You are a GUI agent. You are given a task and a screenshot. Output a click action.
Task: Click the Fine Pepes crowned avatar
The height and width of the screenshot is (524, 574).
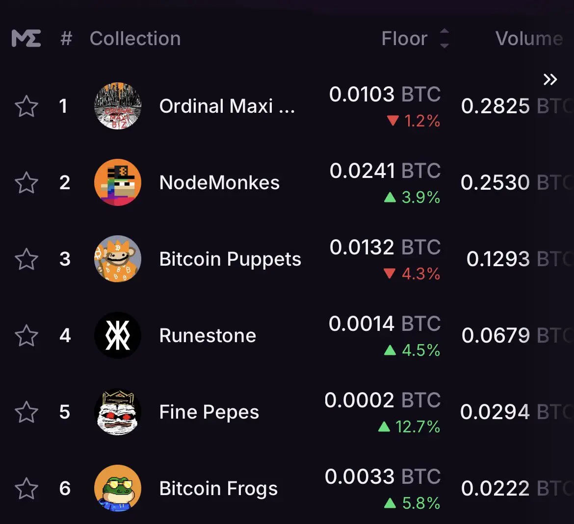tap(118, 412)
